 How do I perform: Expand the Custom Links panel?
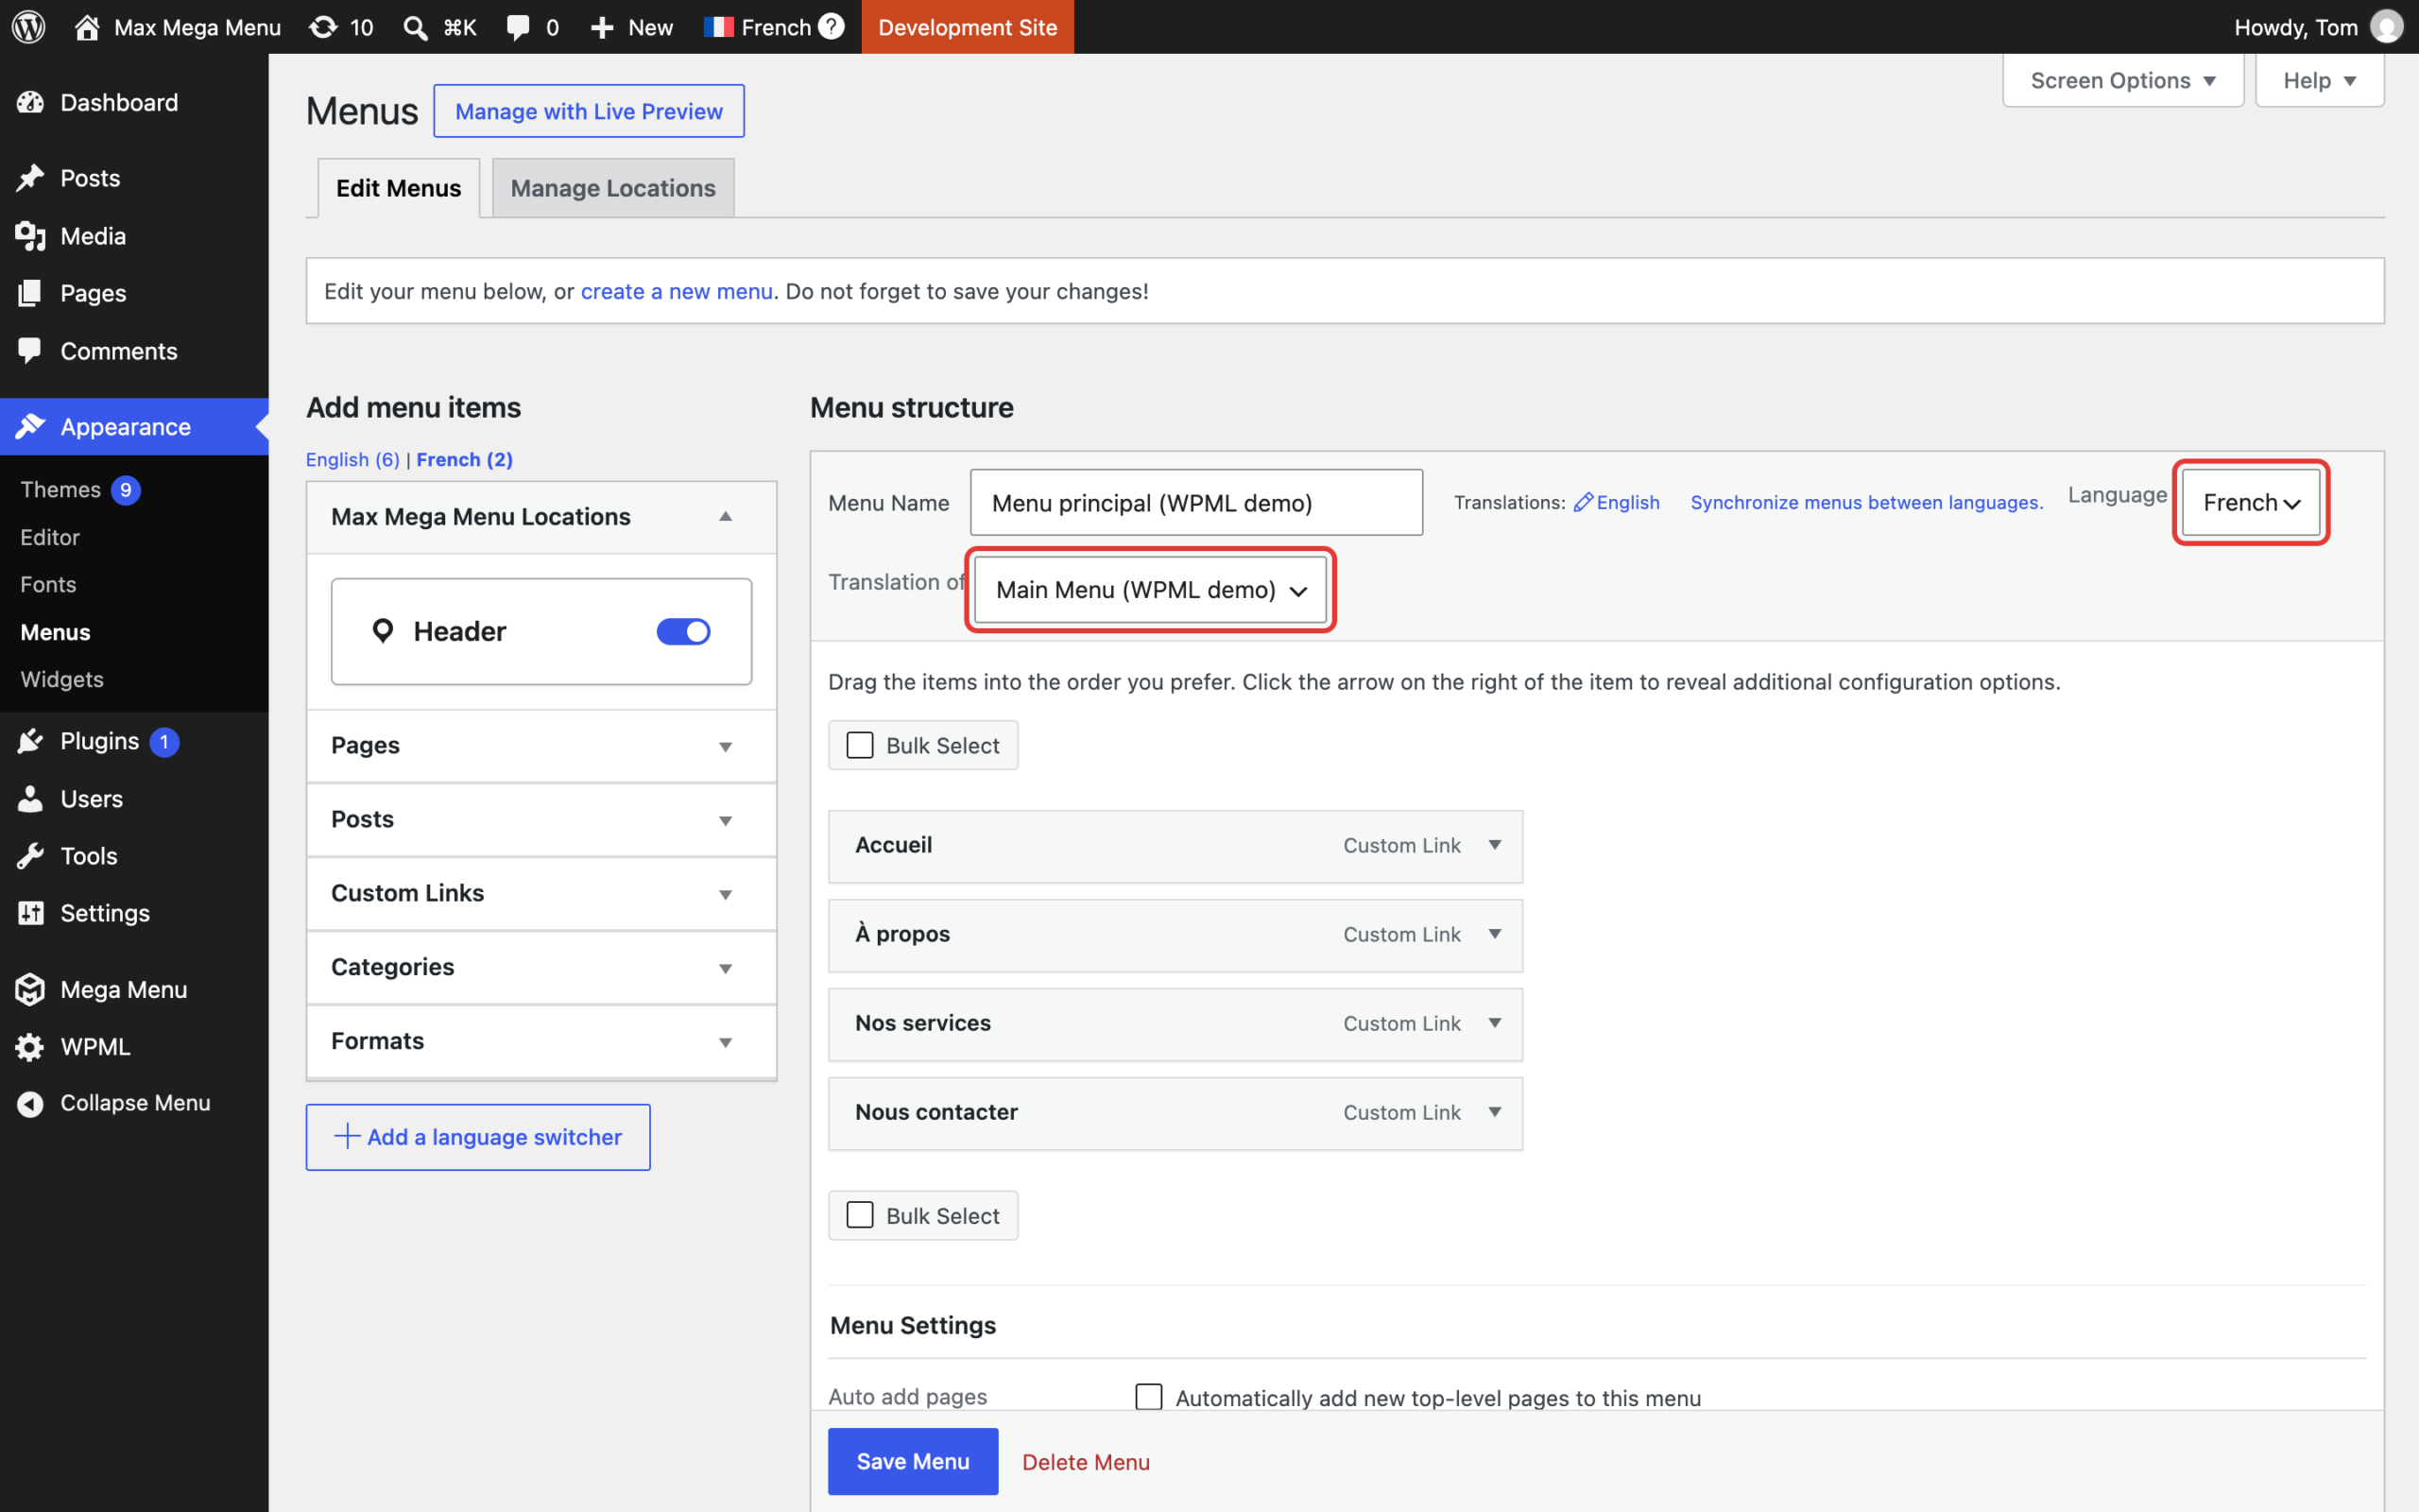541,894
